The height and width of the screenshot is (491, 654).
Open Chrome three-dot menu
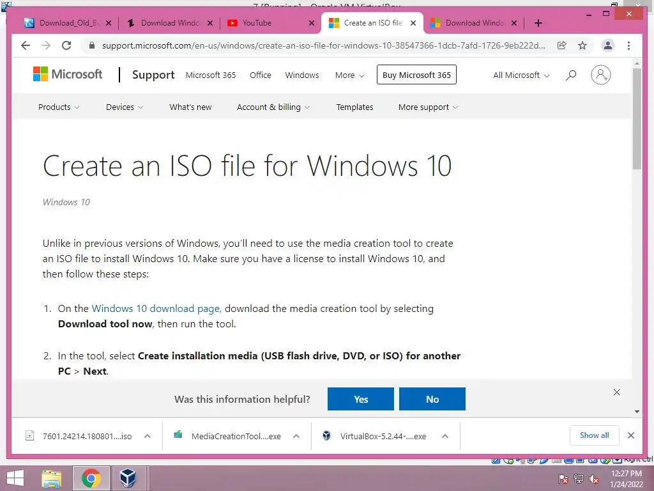pos(628,45)
